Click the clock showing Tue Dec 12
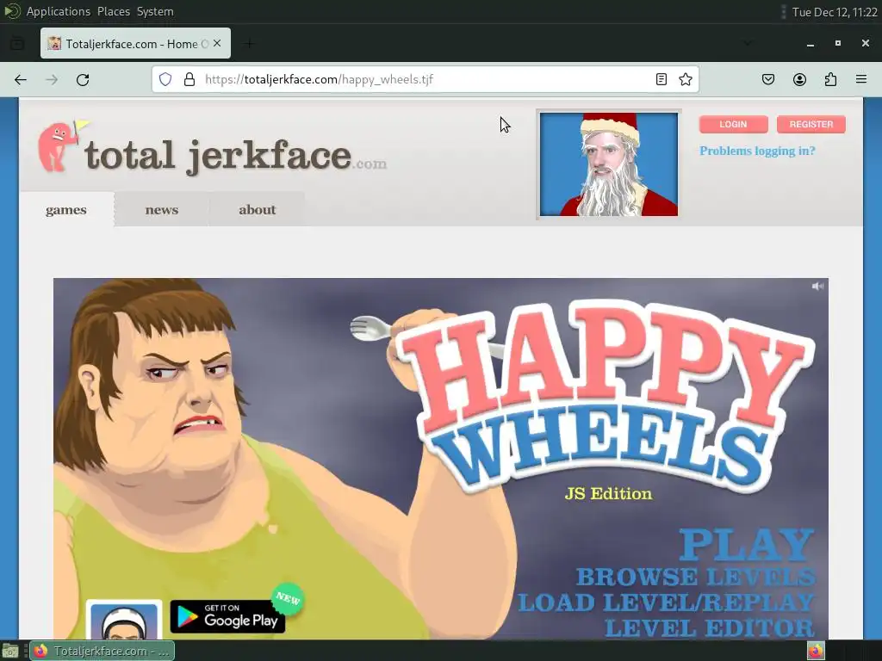882x661 pixels. point(835,12)
